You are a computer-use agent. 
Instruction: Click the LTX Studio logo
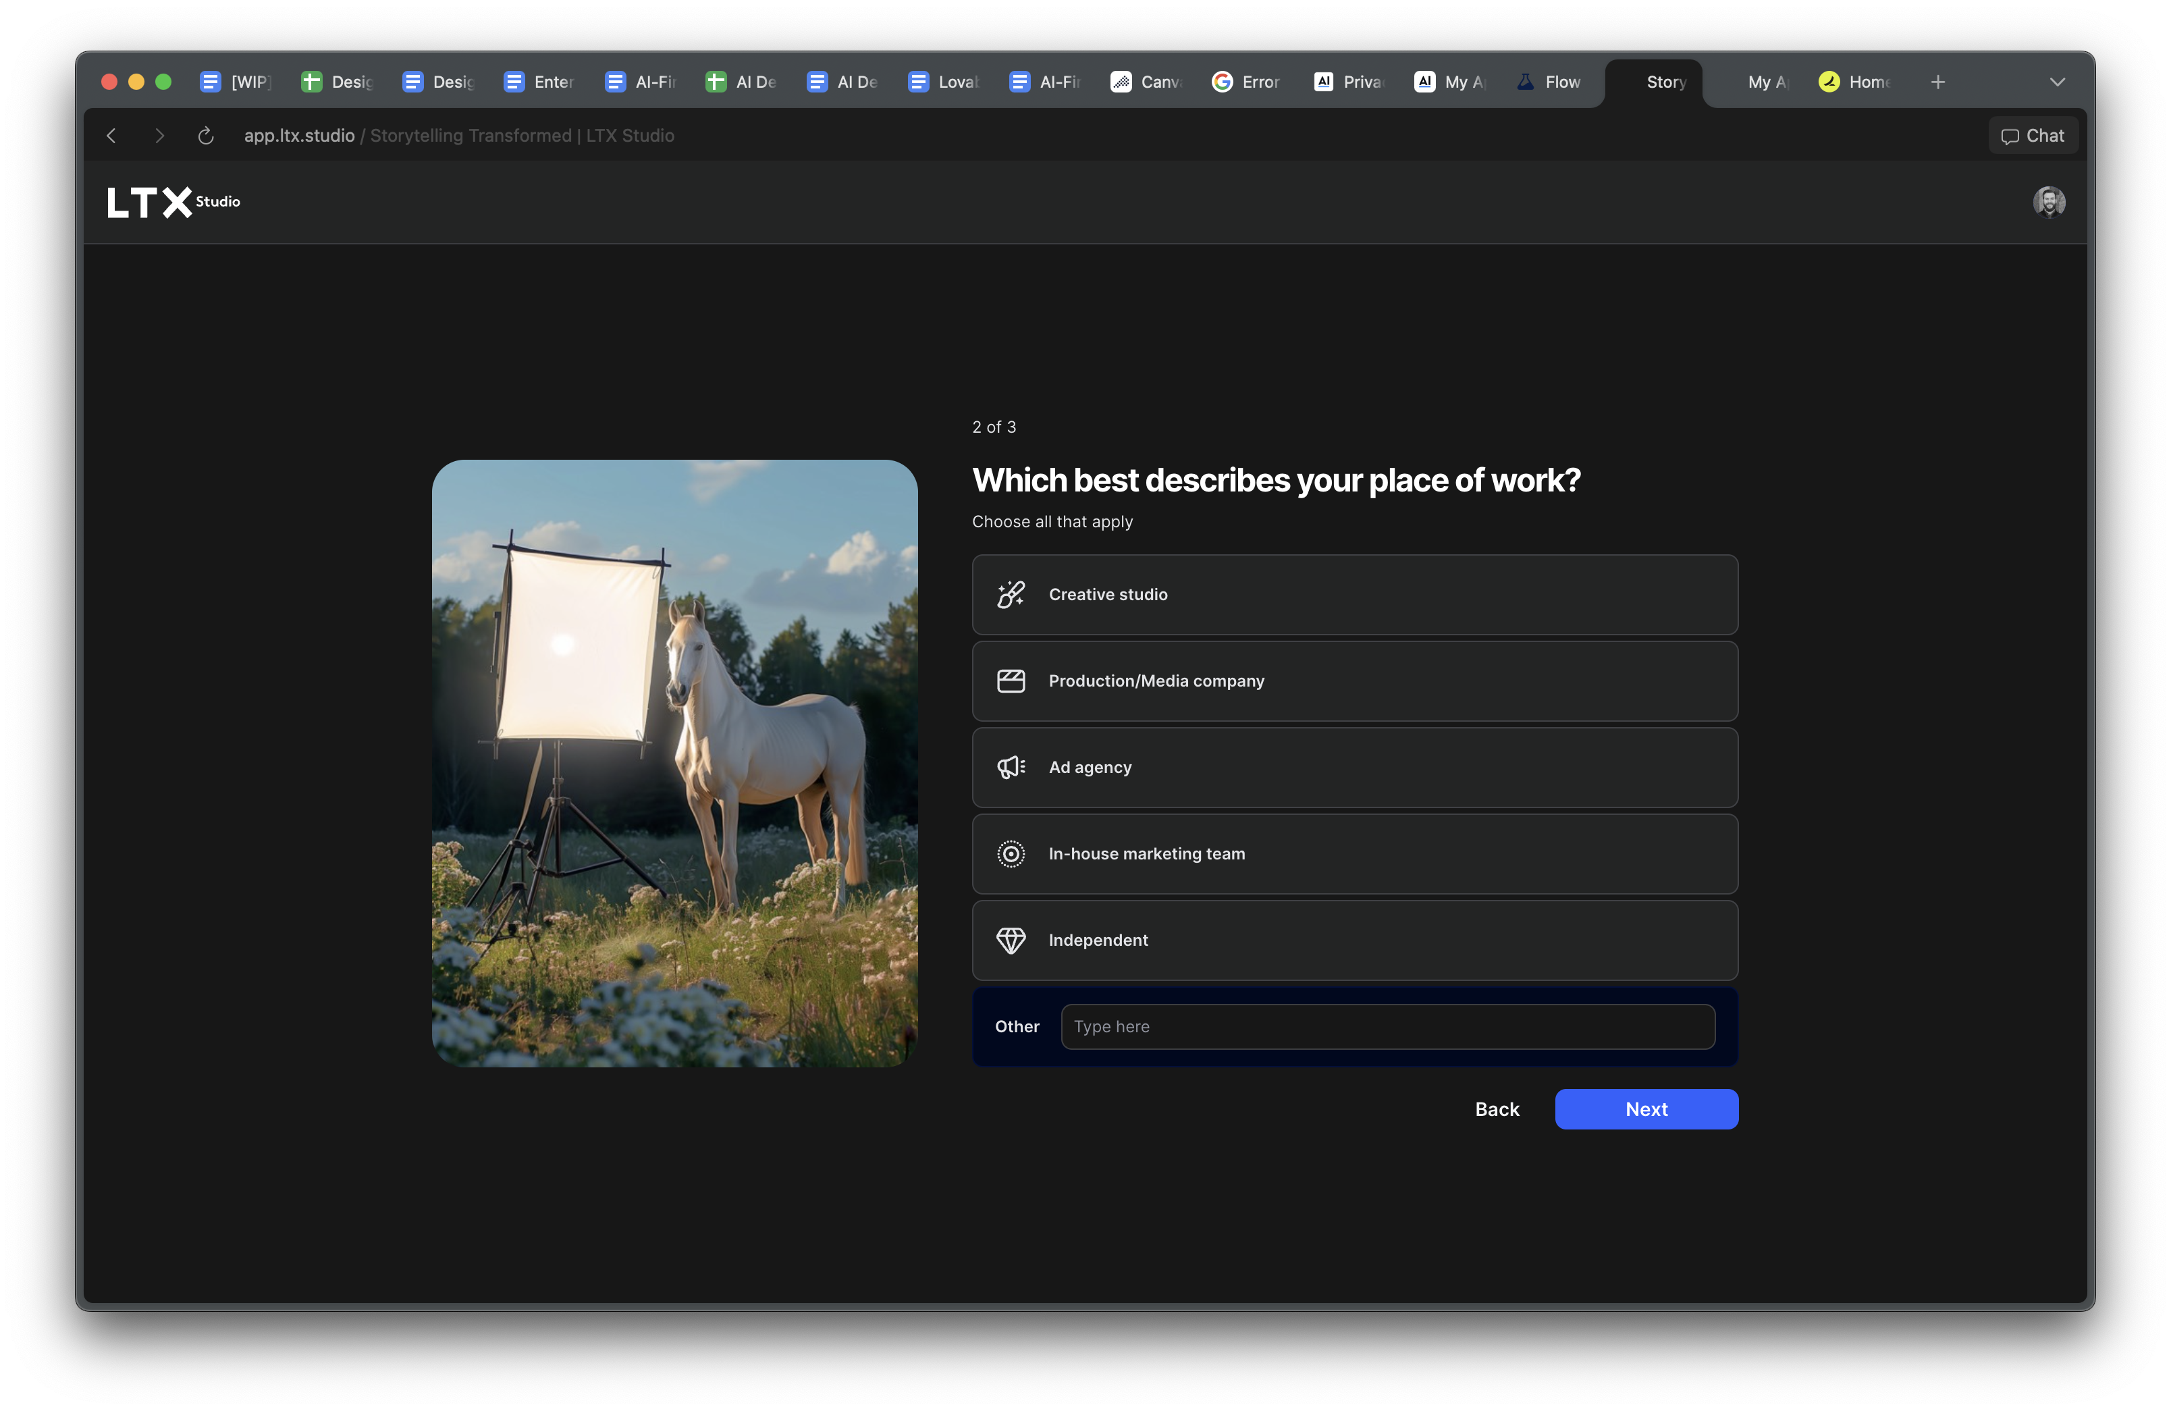pos(173,202)
